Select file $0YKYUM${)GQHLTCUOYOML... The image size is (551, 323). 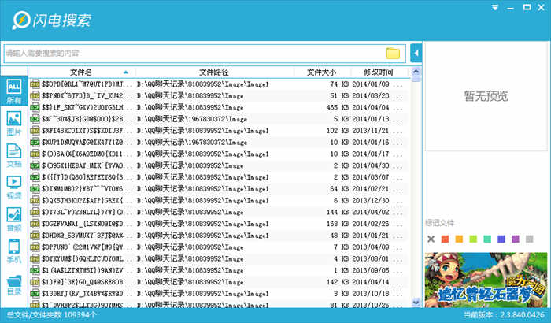coord(220,258)
